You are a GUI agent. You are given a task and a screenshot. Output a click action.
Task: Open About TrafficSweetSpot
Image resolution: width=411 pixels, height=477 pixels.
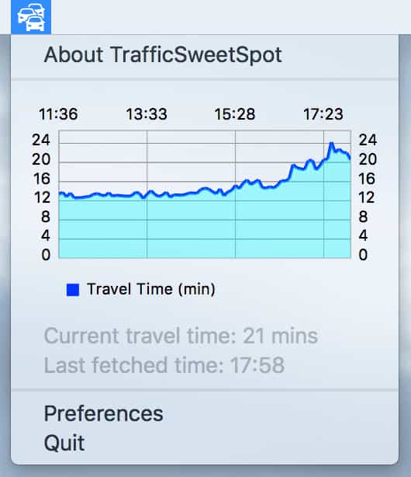pos(163,55)
